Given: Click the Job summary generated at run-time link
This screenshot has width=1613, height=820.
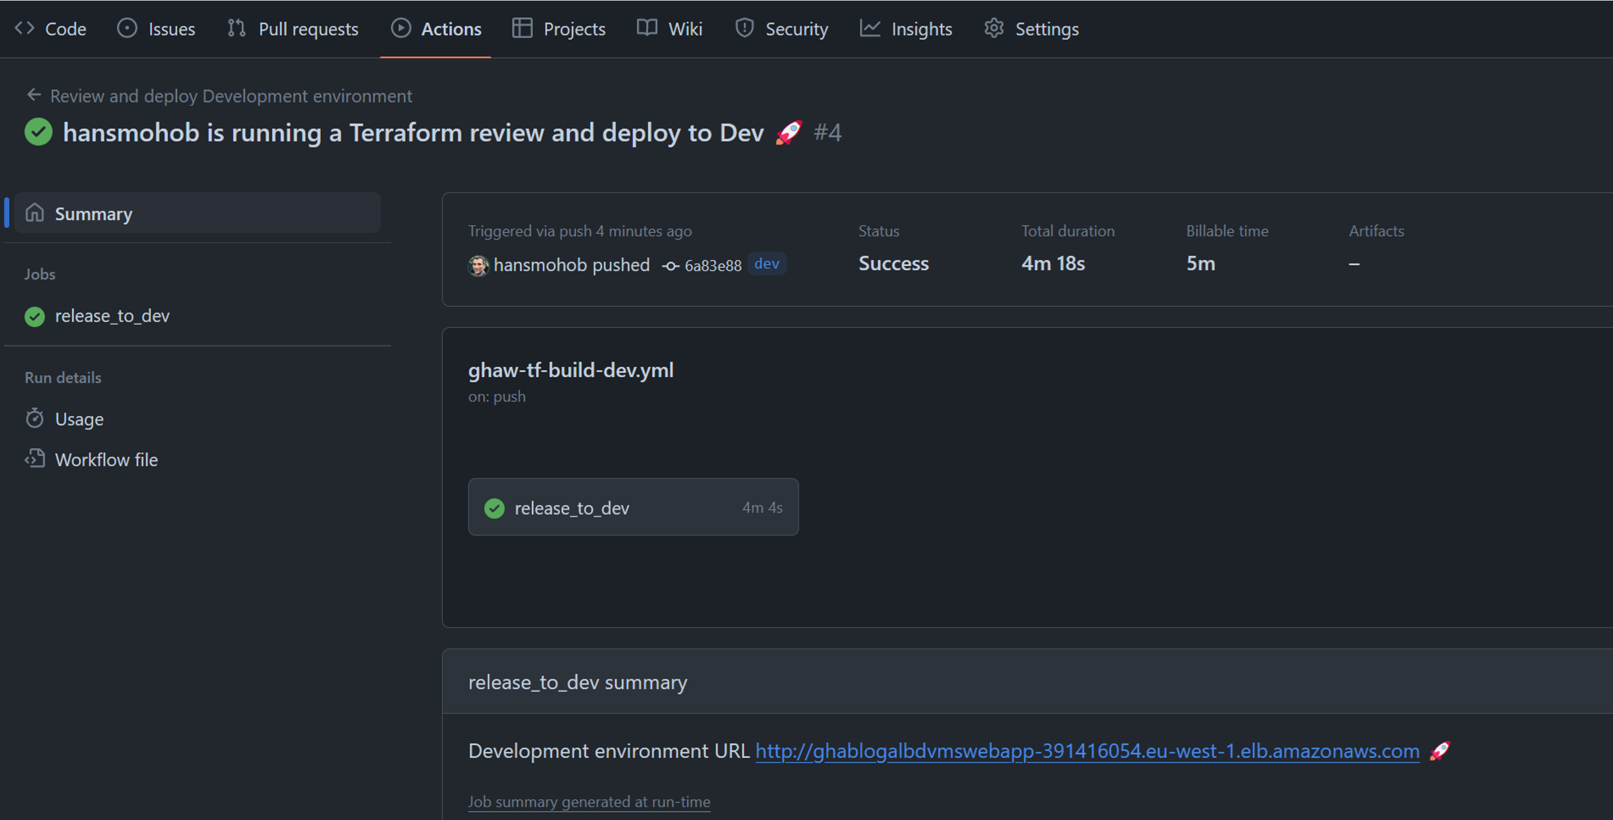Looking at the screenshot, I should tap(588, 801).
